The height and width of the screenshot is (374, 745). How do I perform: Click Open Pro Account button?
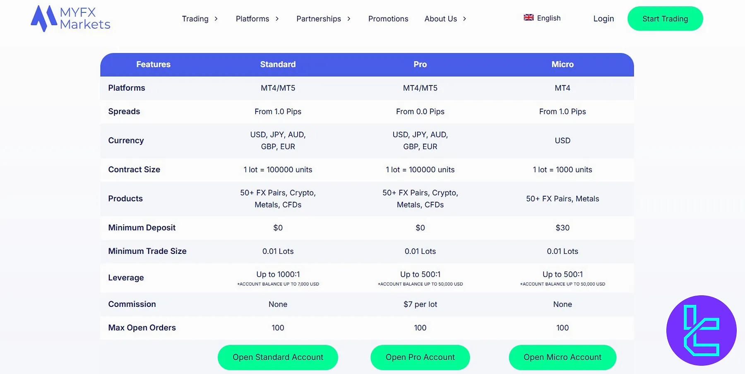(x=420, y=357)
